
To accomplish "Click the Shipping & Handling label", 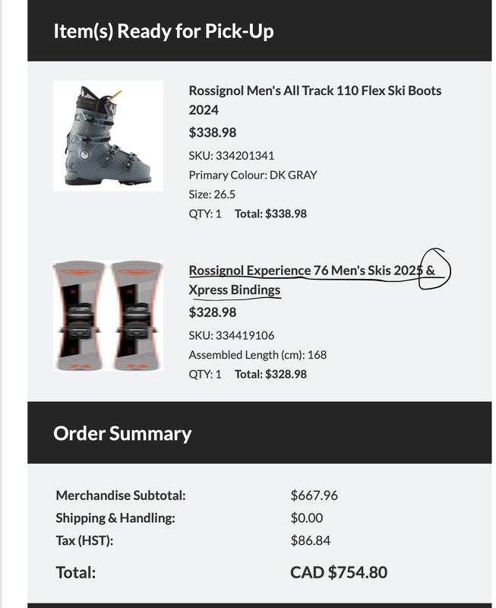I will pyautogui.click(x=115, y=518).
